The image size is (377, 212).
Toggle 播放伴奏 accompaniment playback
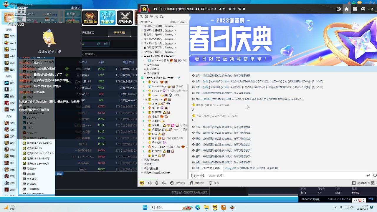point(197,183)
